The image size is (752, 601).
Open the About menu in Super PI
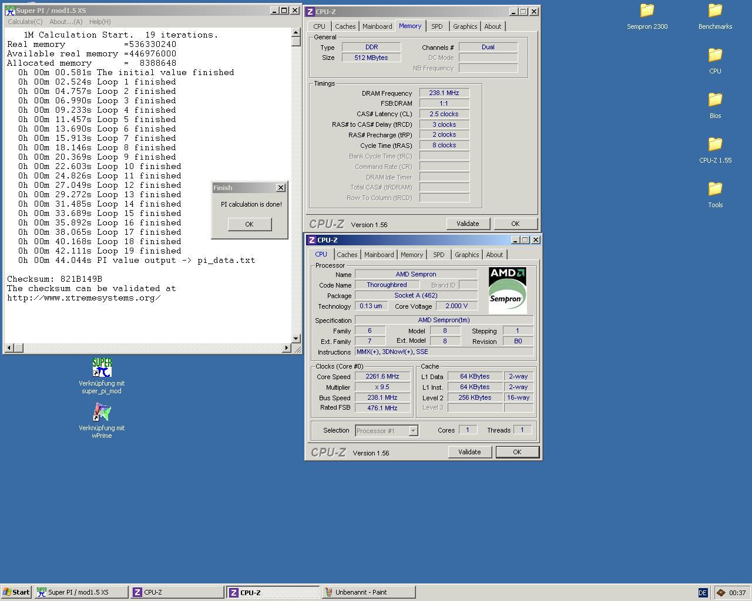pos(66,22)
